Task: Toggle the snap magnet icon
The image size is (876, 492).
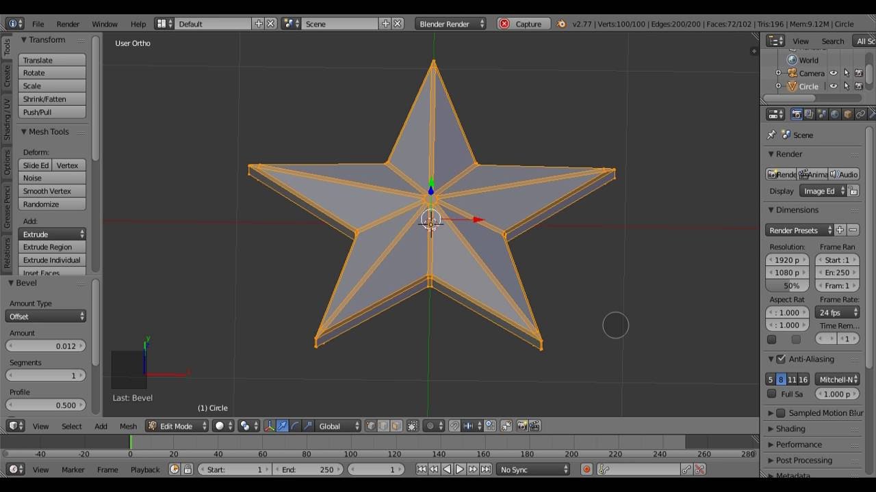Action: click(x=454, y=426)
